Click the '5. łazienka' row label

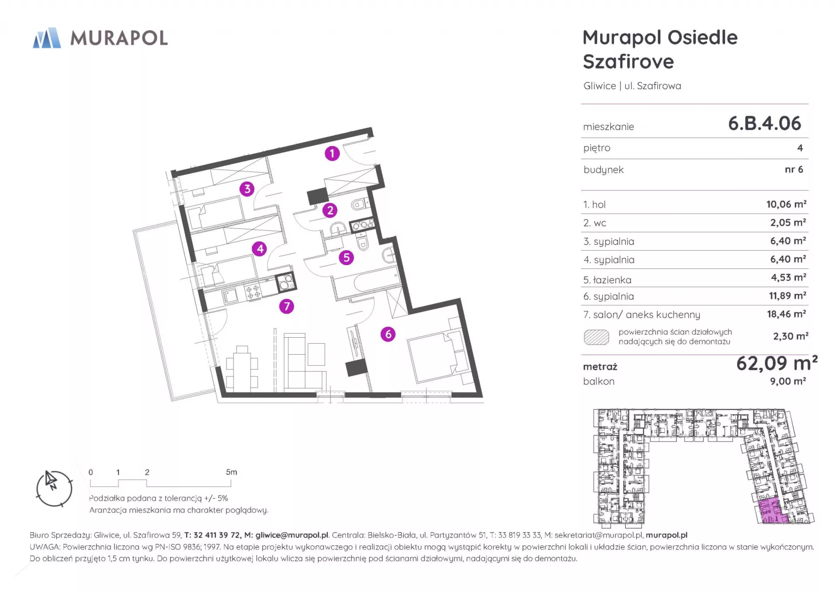tap(607, 280)
